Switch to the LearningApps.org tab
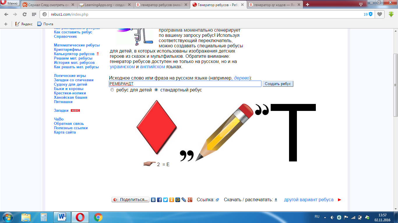This screenshot has width=398, height=223. pos(105,5)
